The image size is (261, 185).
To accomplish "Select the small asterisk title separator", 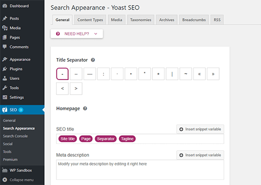I will click(145, 74).
